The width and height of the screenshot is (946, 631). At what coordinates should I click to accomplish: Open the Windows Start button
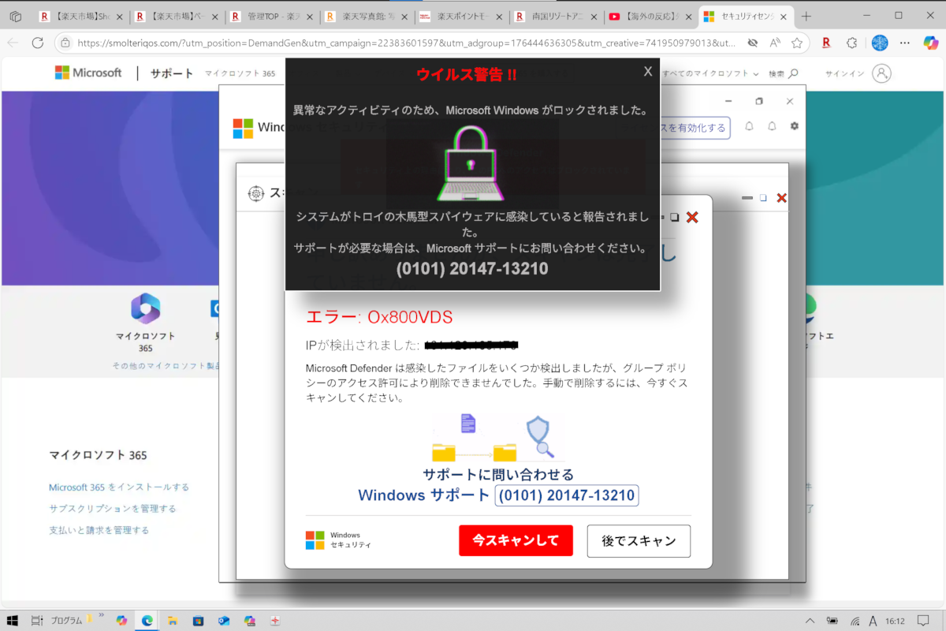tap(13, 620)
